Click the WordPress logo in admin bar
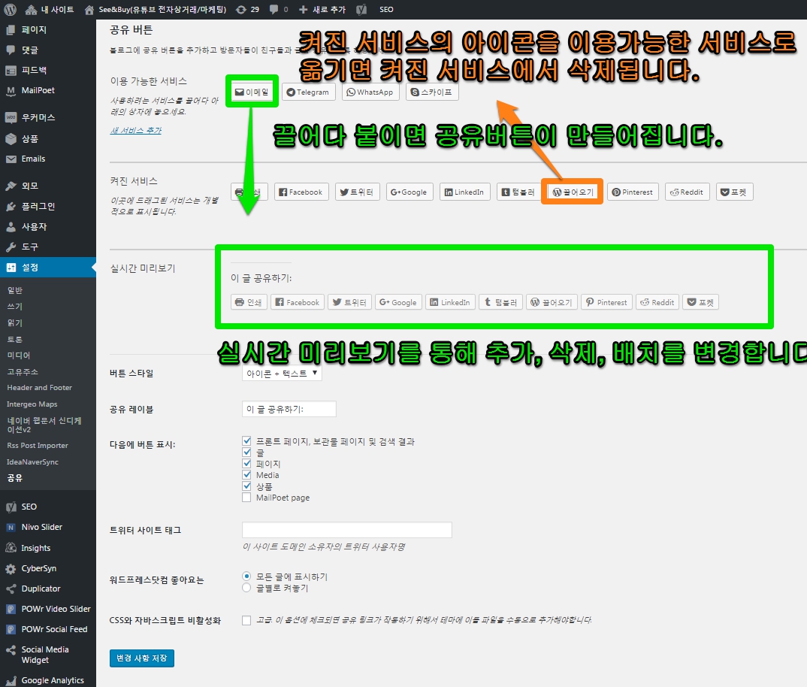Image resolution: width=807 pixels, height=687 pixels. 11,10
